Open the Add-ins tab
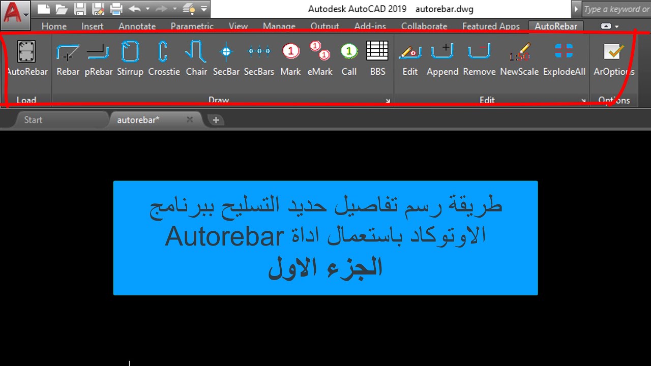 point(370,26)
